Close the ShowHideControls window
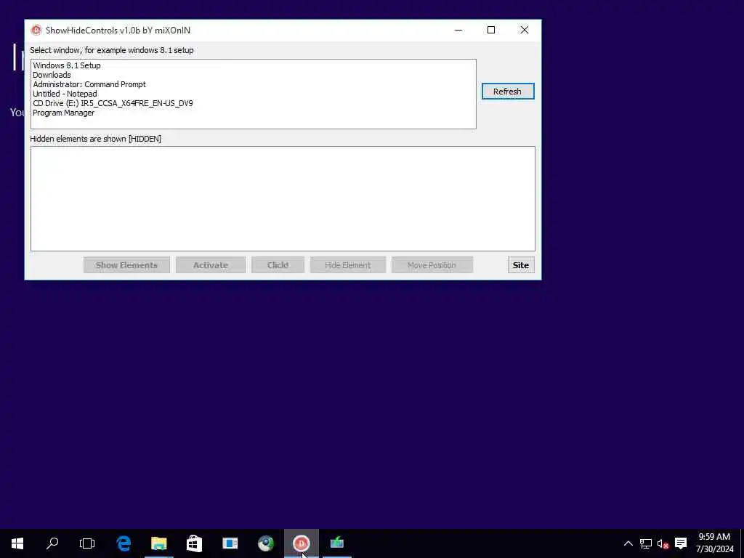 (x=525, y=31)
